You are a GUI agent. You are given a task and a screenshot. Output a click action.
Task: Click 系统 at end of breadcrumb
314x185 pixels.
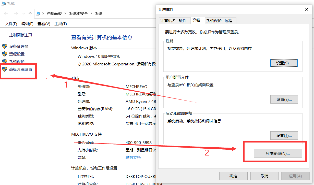click(99, 14)
